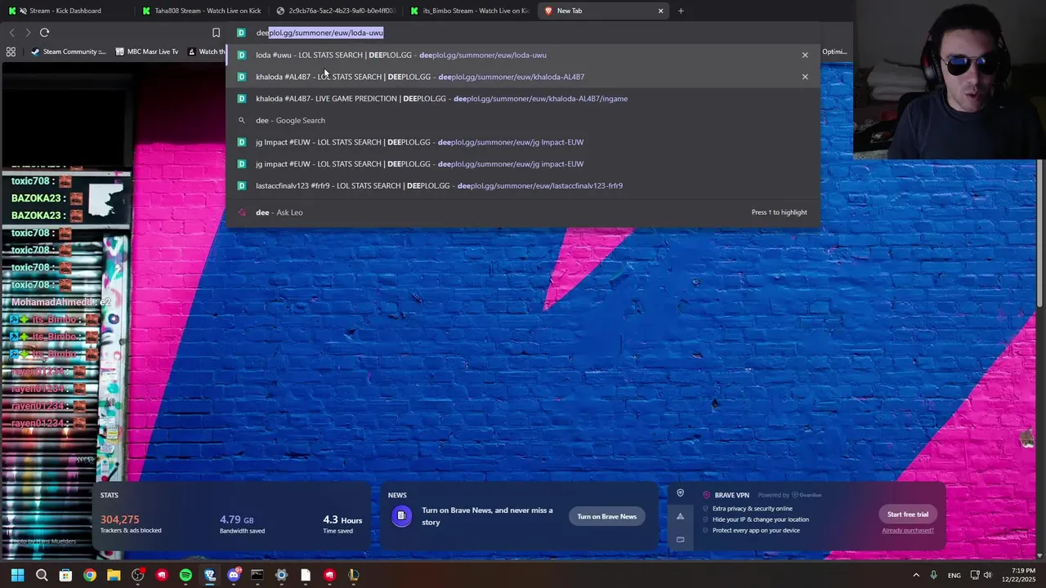Click DEEPLOL favicon of lastaccfinalv123 suggestion
The height and width of the screenshot is (588, 1046).
[241, 185]
